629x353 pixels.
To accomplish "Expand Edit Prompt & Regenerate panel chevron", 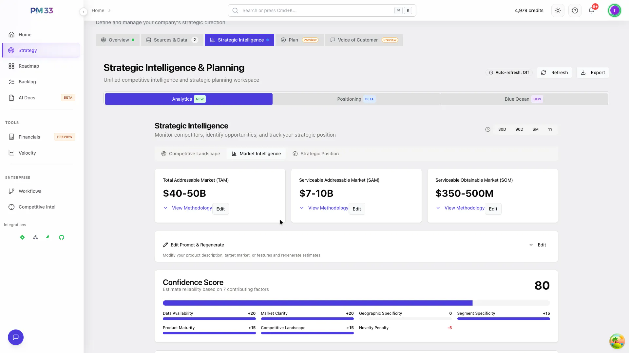I will [x=531, y=245].
